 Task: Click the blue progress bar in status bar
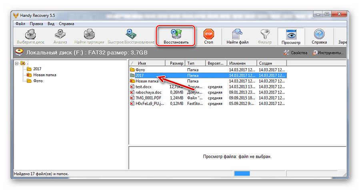coord(242,174)
